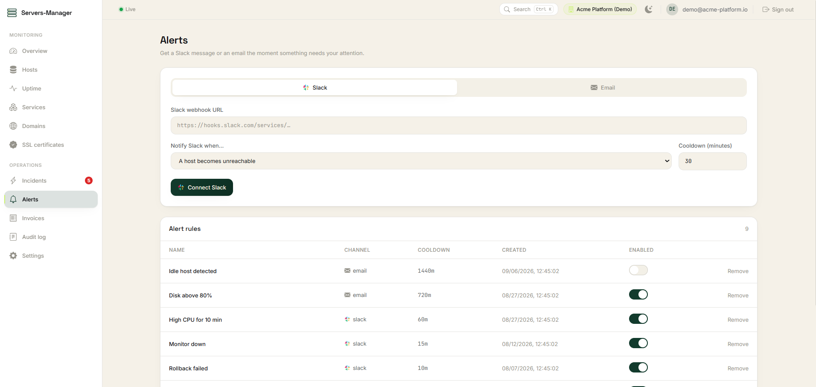This screenshot has width=816, height=387.
Task: Open Settings via its gear icon
Action: point(13,256)
